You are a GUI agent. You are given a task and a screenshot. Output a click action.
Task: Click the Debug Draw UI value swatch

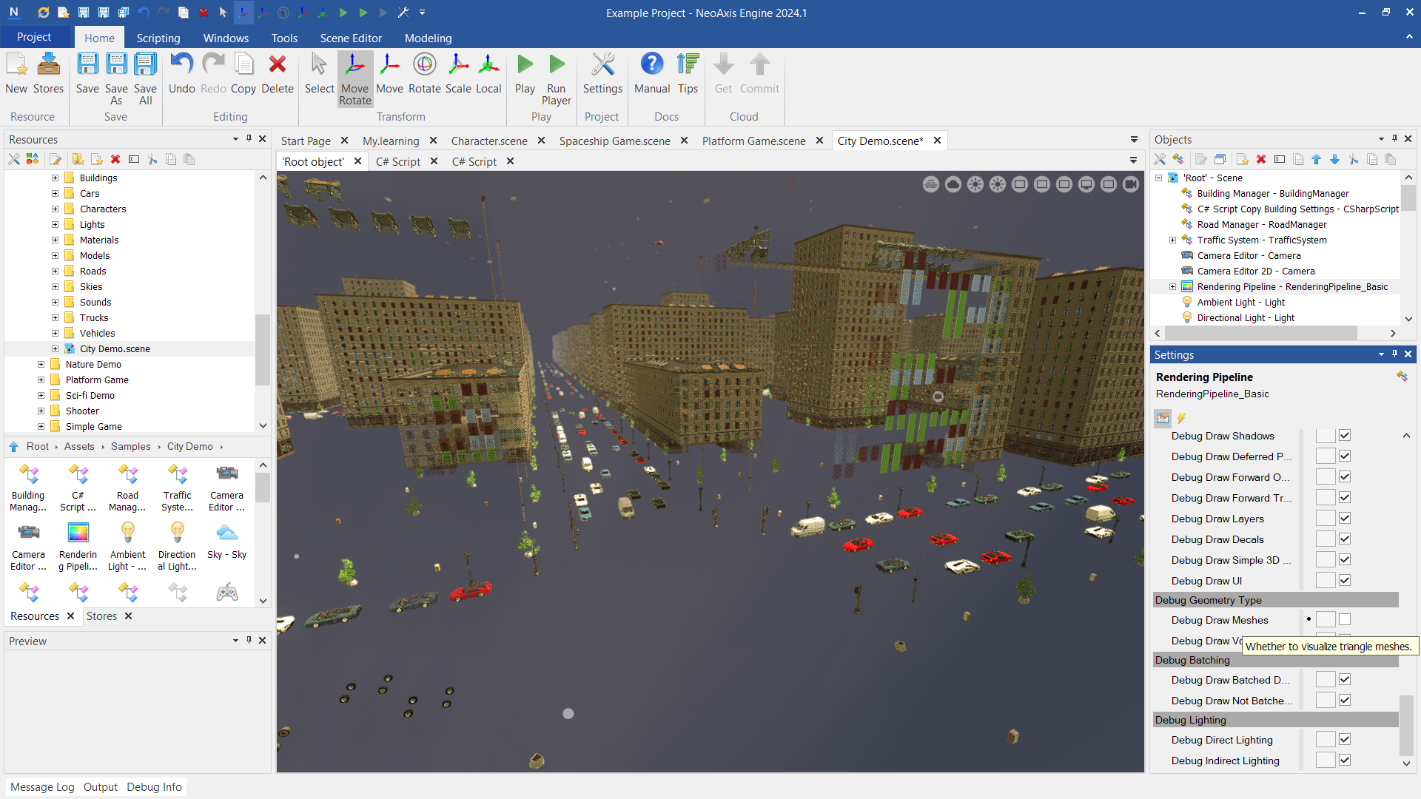click(x=1325, y=581)
